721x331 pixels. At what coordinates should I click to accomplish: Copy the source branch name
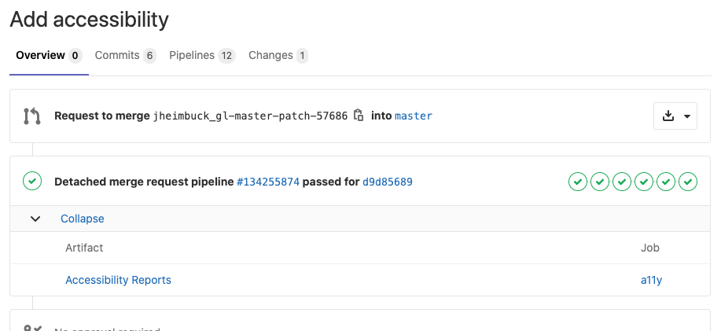coord(359,116)
